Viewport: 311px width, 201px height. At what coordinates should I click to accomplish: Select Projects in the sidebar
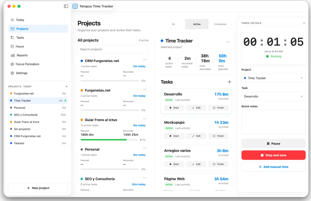coord(38,29)
